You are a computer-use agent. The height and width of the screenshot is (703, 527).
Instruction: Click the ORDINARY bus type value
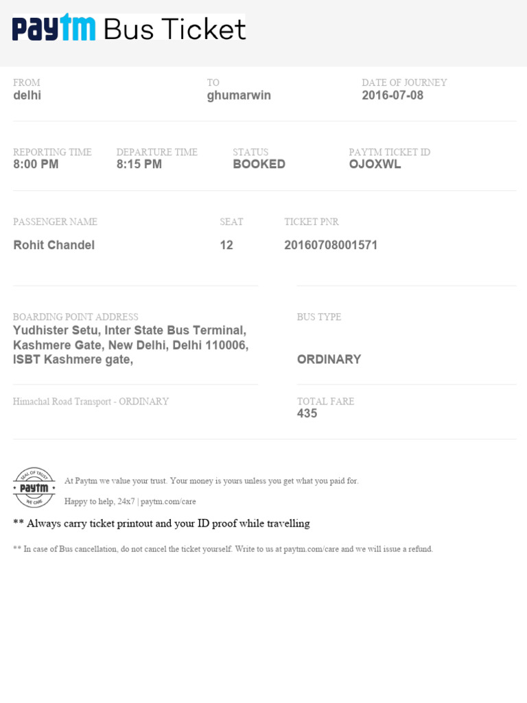pyautogui.click(x=329, y=359)
